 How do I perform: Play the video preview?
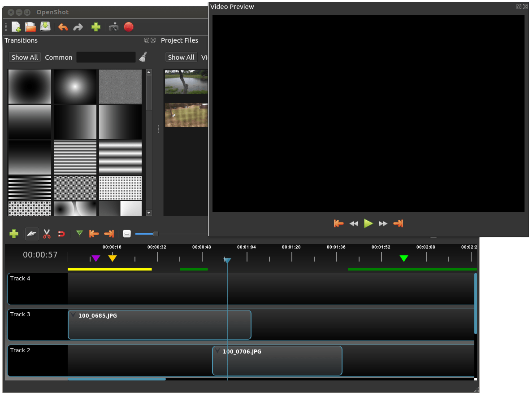pyautogui.click(x=368, y=223)
